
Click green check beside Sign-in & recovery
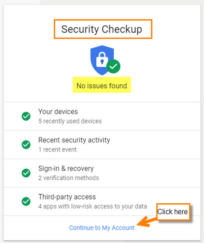click(x=26, y=173)
